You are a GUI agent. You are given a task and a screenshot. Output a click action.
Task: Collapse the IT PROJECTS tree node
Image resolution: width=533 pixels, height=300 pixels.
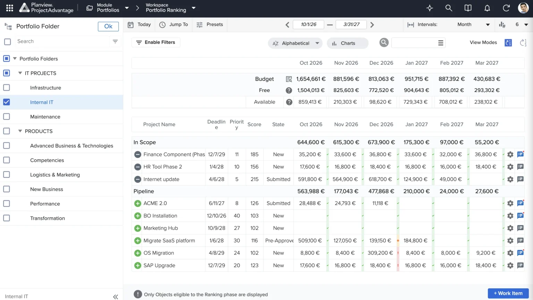coord(20,73)
